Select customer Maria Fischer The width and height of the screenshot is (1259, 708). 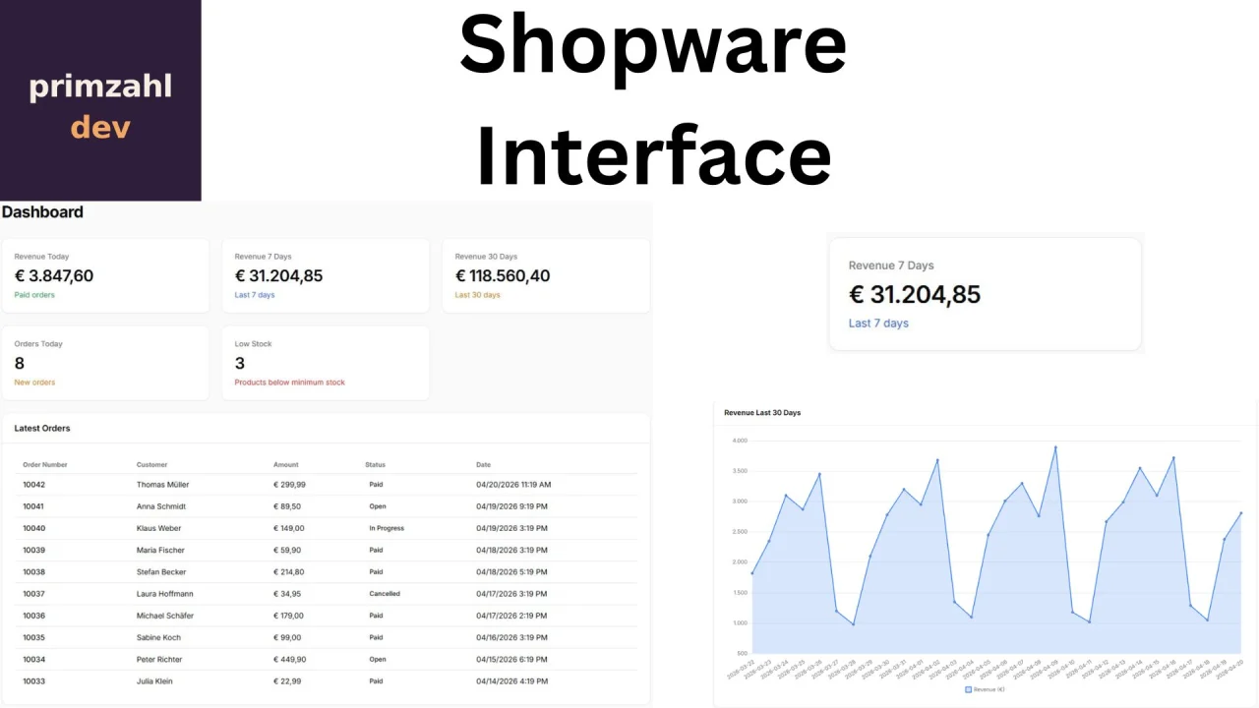click(160, 551)
